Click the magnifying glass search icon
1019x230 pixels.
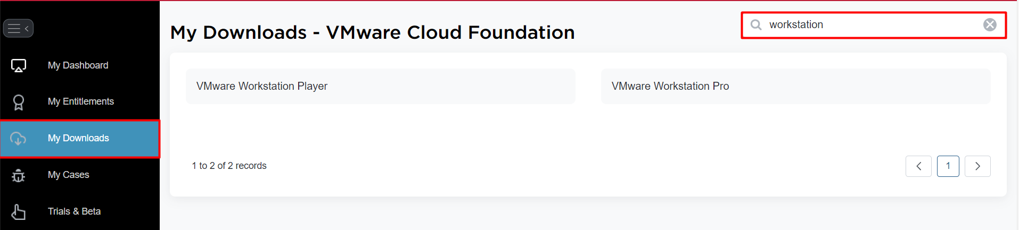coord(756,25)
